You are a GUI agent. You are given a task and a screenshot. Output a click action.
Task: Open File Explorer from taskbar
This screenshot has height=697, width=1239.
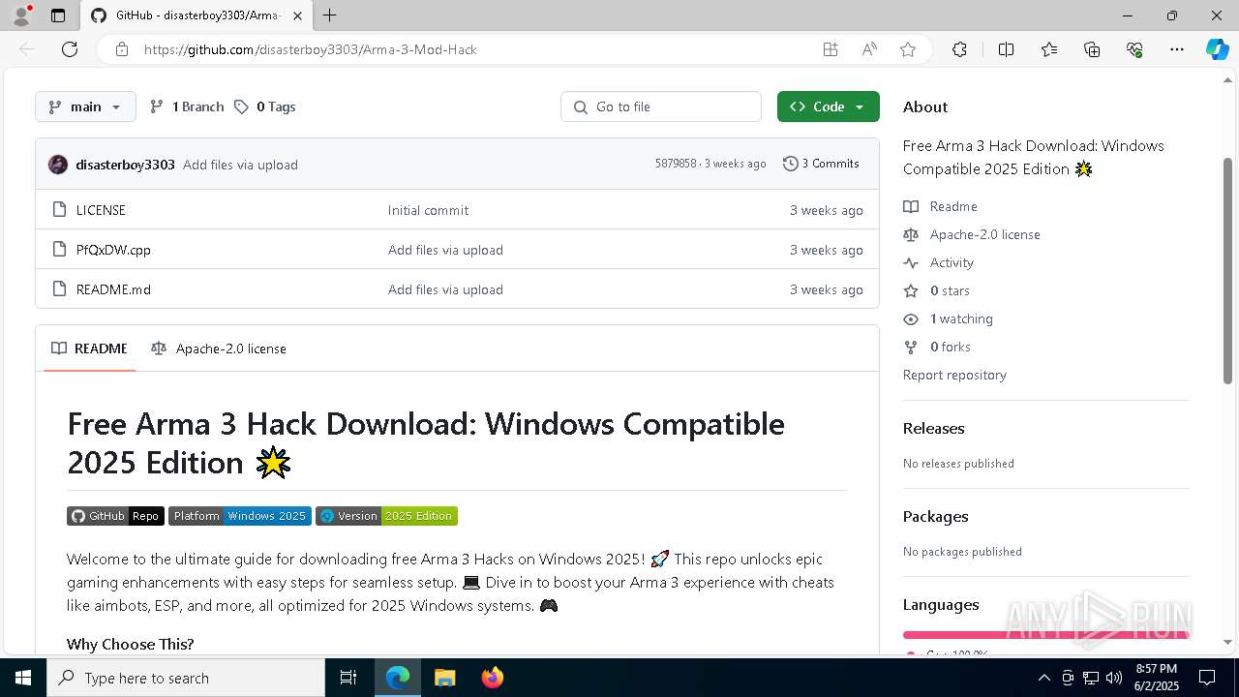(x=444, y=678)
